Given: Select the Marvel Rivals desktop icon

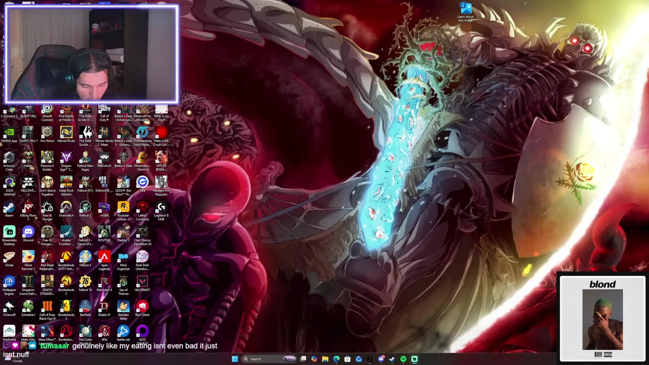Looking at the screenshot, I should [66, 135].
